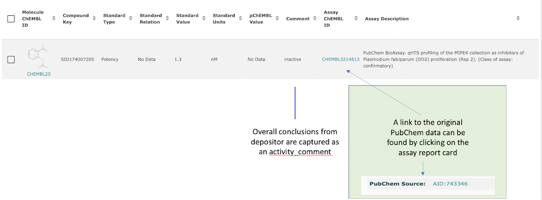Click the Assay Description column header

tap(387, 18)
